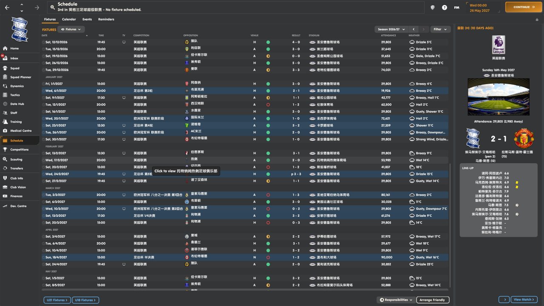Open Inbox from the sidebar

pyautogui.click(x=14, y=58)
